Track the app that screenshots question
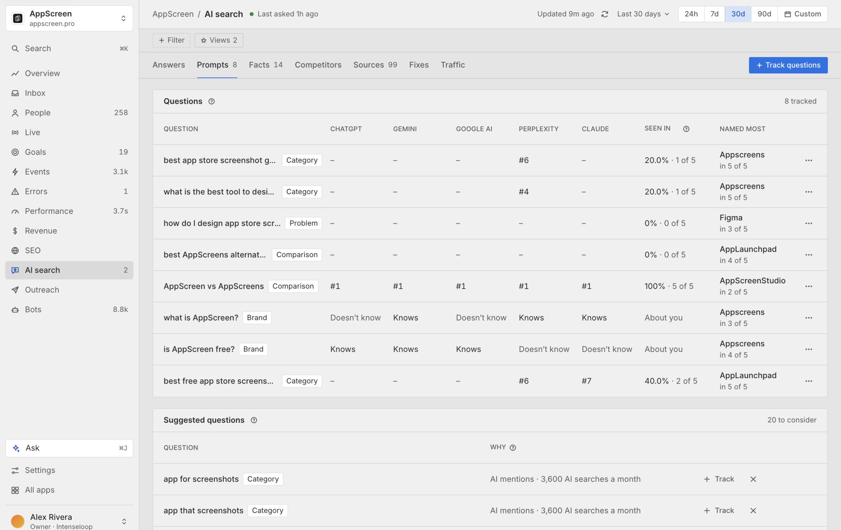This screenshot has width=841, height=530. click(x=719, y=511)
